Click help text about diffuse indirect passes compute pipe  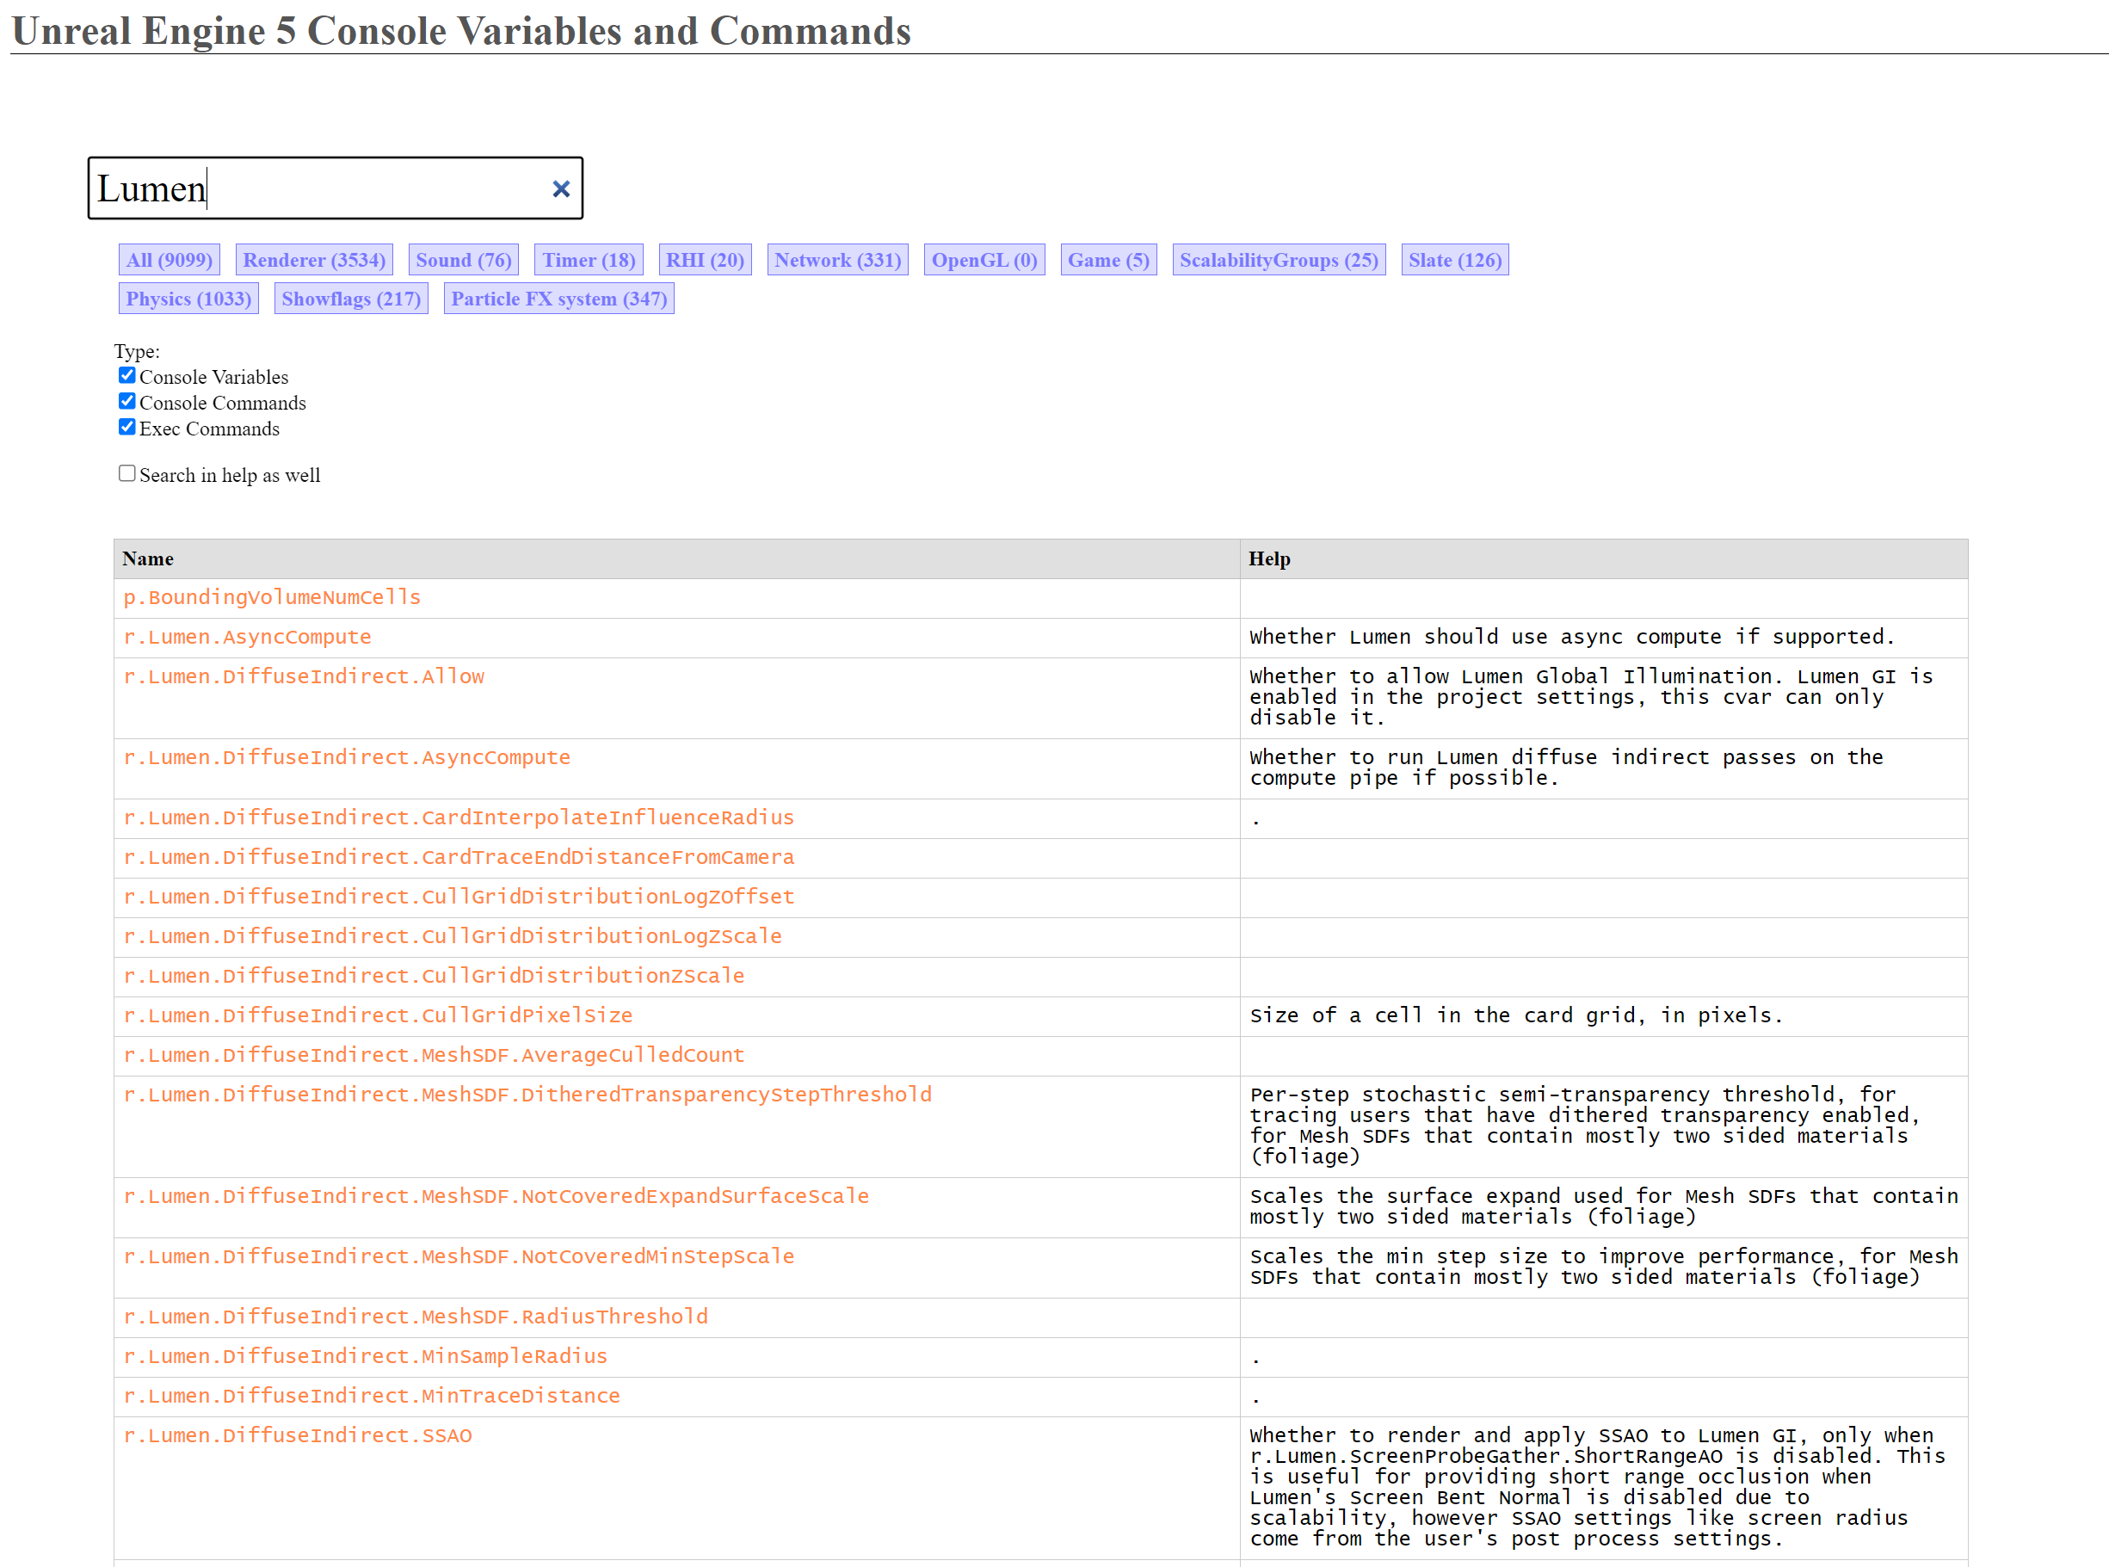[1566, 768]
